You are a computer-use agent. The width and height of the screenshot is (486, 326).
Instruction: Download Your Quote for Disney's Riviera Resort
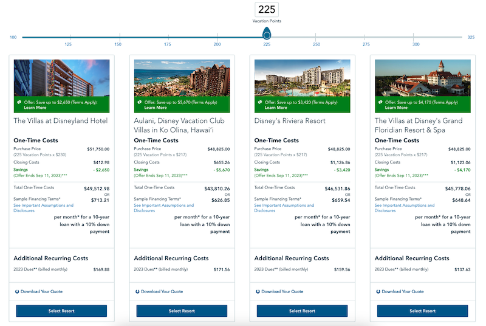coord(282,291)
